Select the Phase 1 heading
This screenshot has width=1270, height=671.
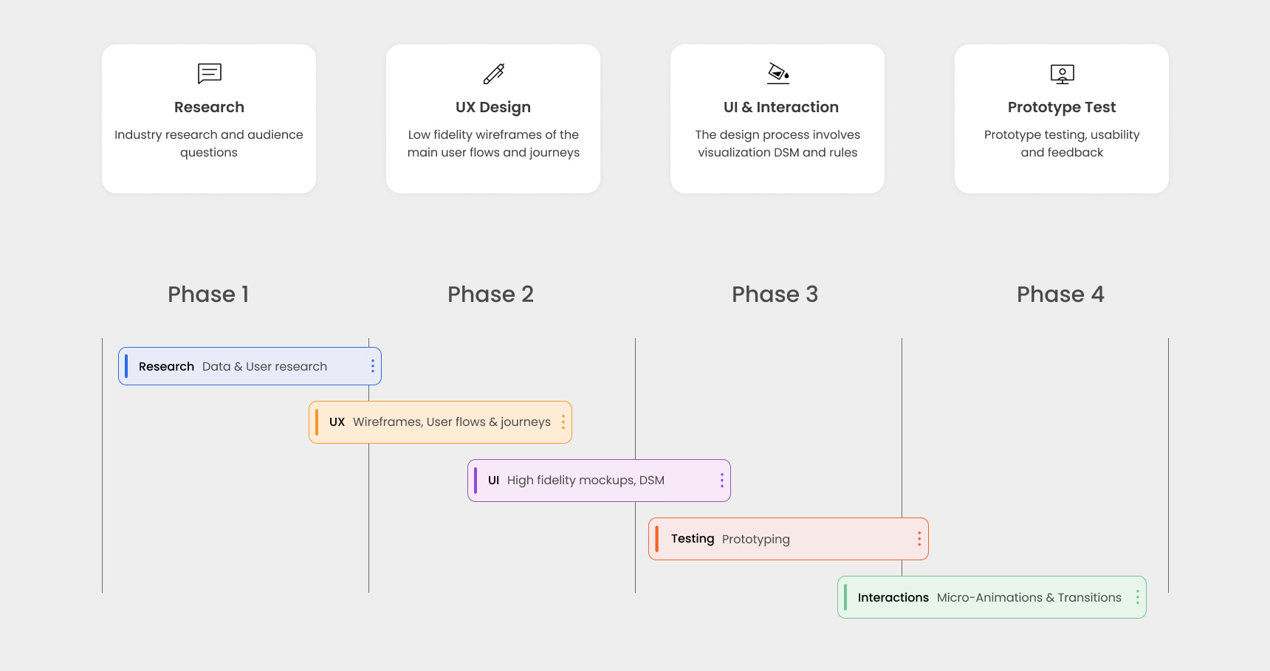(208, 295)
